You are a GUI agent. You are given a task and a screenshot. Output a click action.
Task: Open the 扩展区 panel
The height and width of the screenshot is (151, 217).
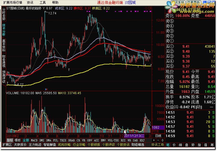[7, 145]
